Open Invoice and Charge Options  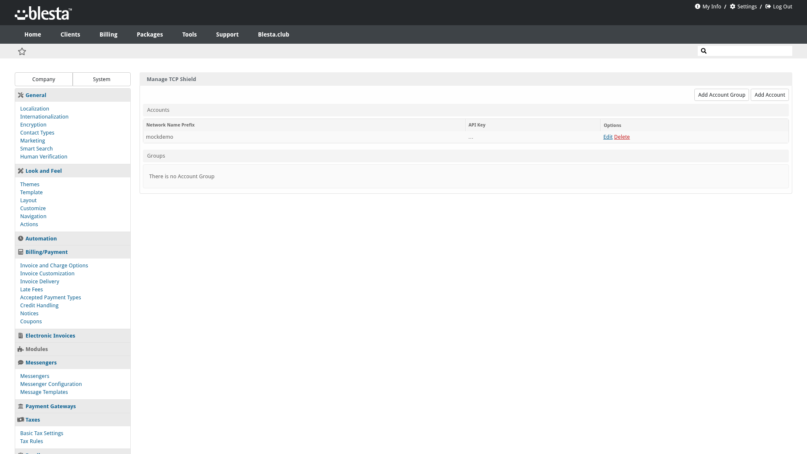pyautogui.click(x=54, y=265)
